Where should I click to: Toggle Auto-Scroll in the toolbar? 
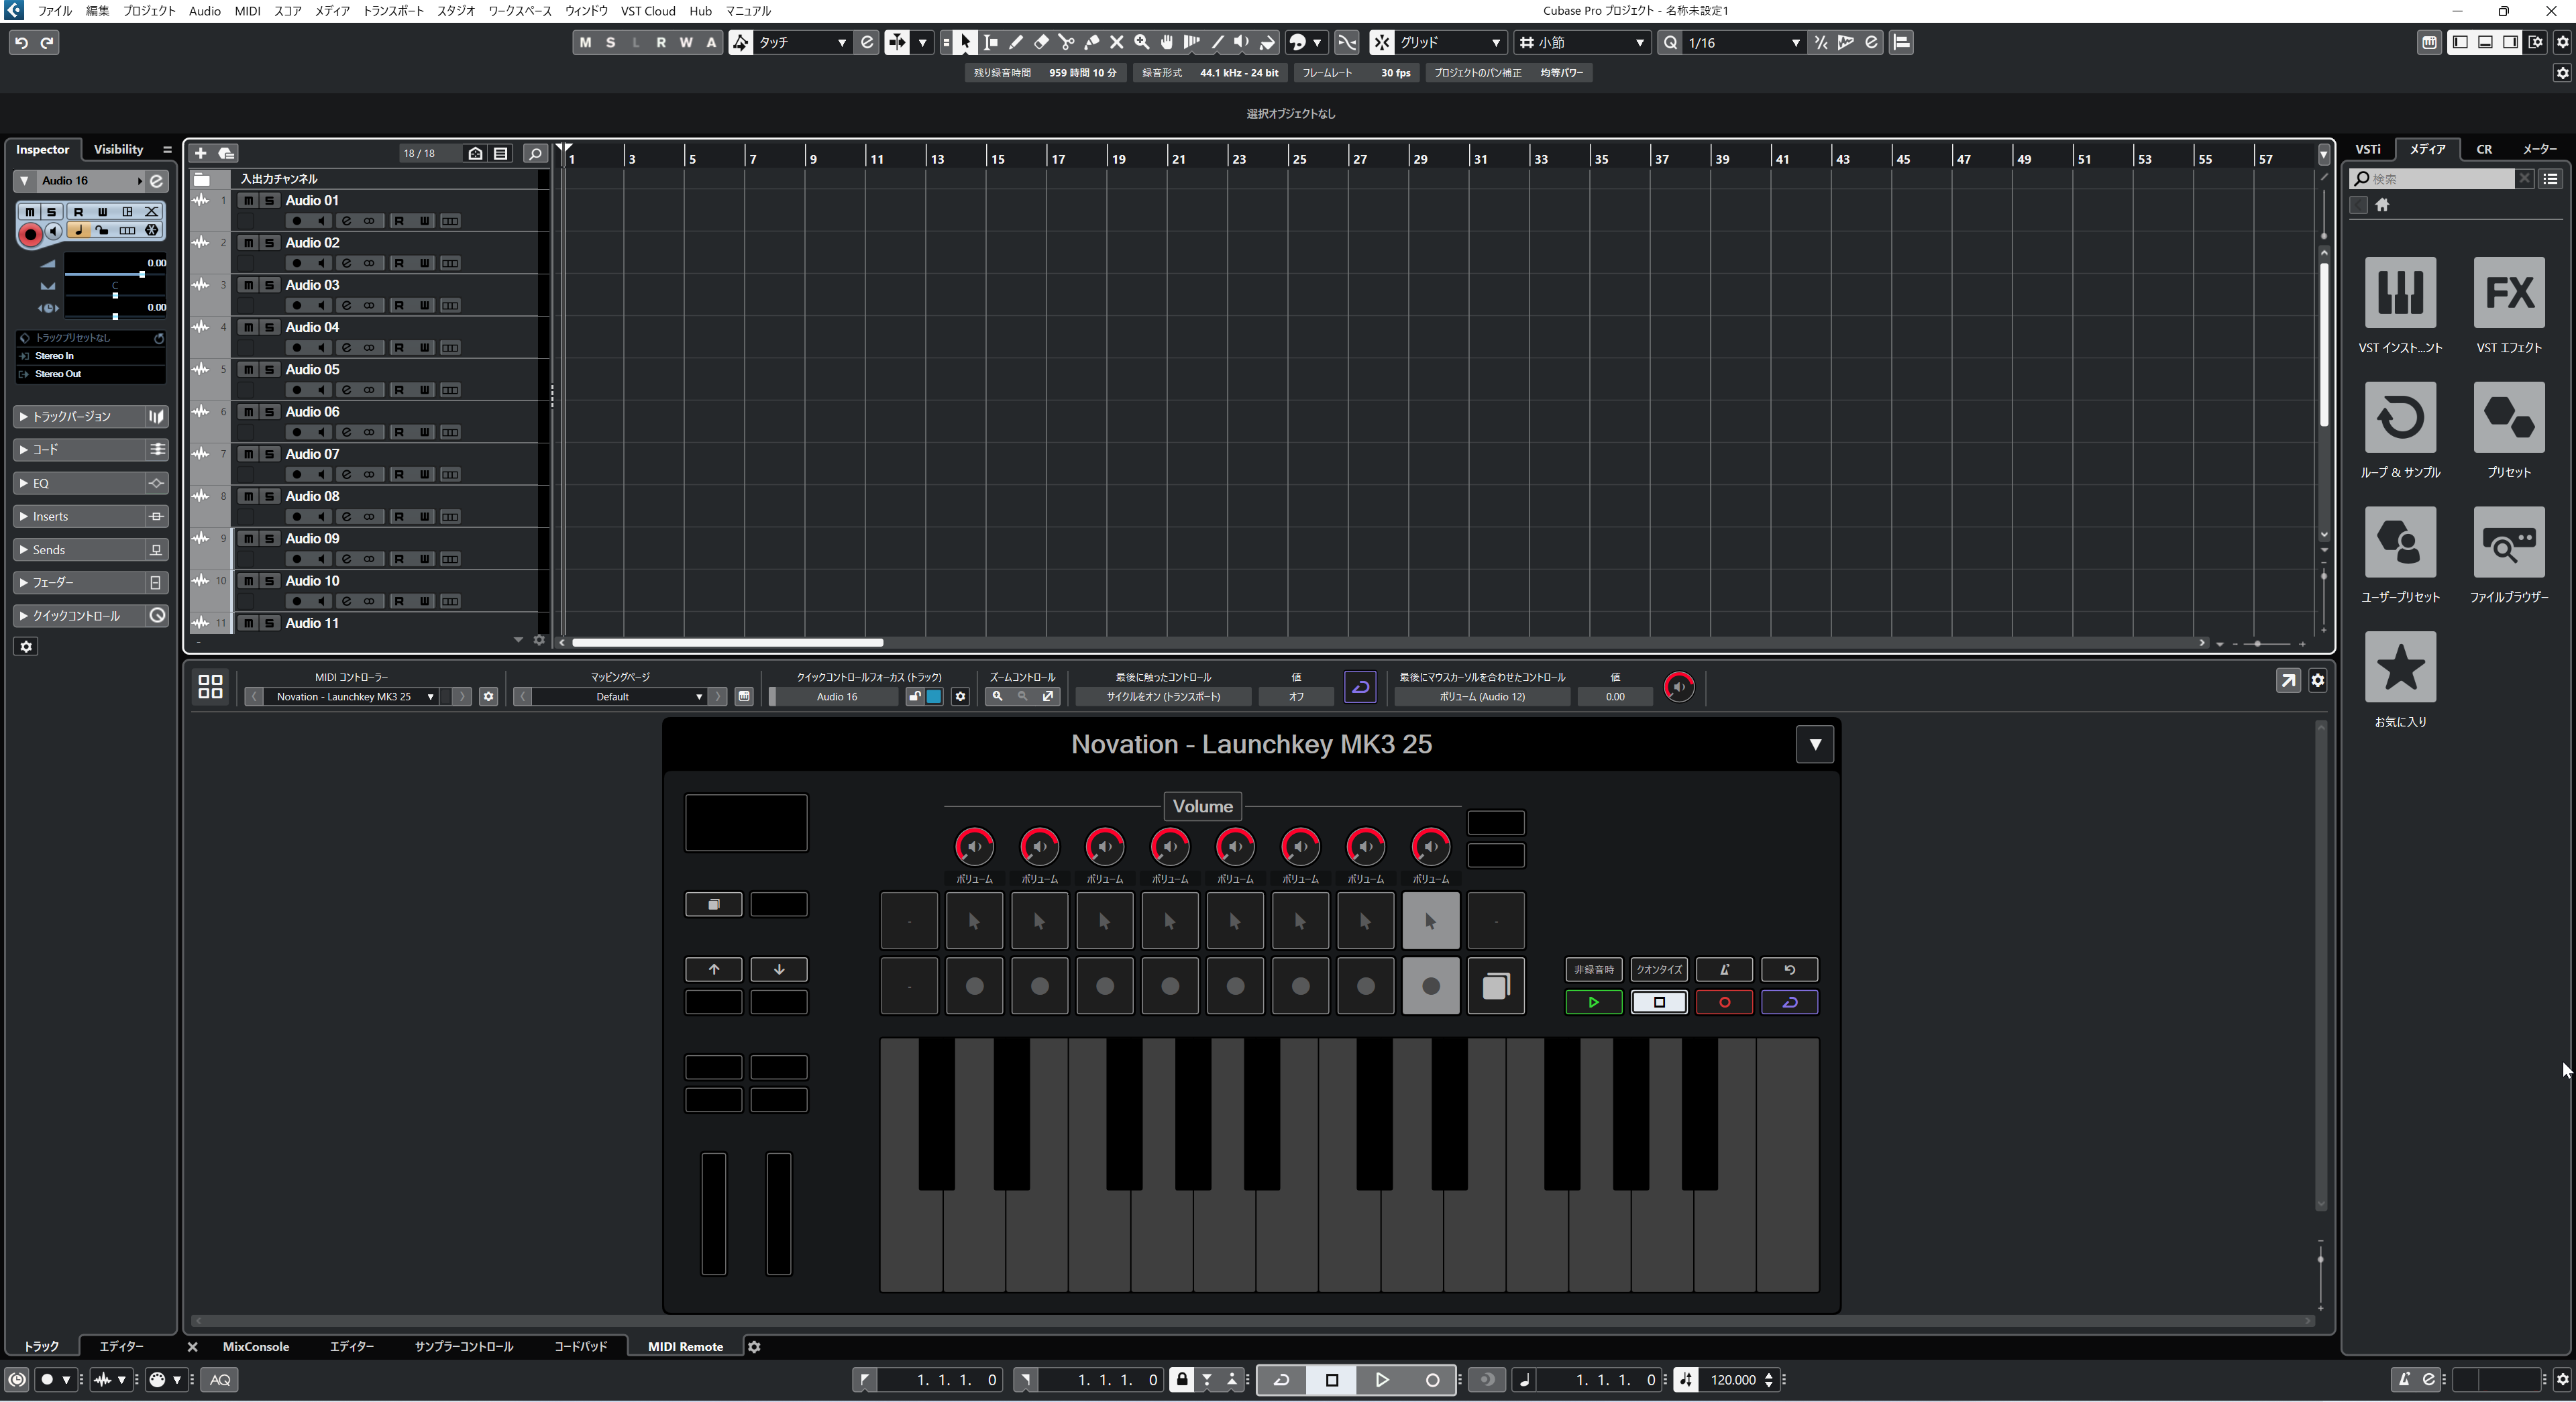pos(897,42)
